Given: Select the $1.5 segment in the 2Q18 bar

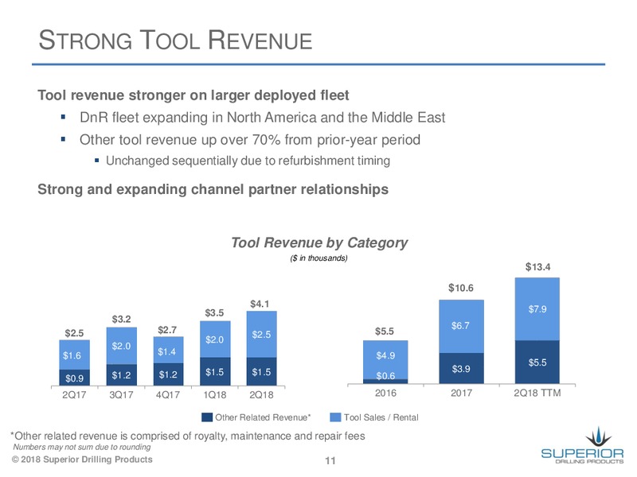Looking at the screenshot, I should [x=262, y=371].
